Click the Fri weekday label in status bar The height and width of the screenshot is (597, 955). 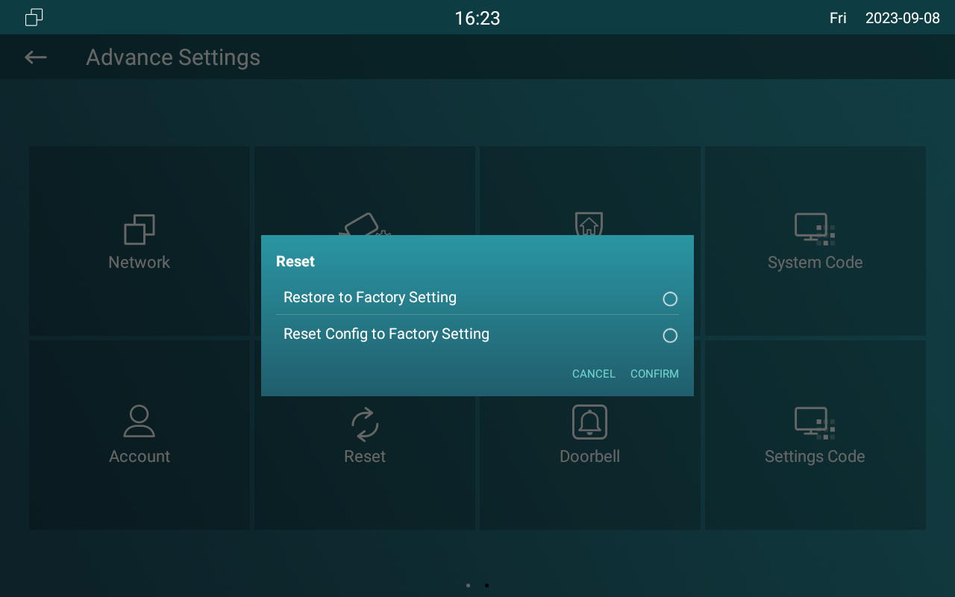(838, 18)
